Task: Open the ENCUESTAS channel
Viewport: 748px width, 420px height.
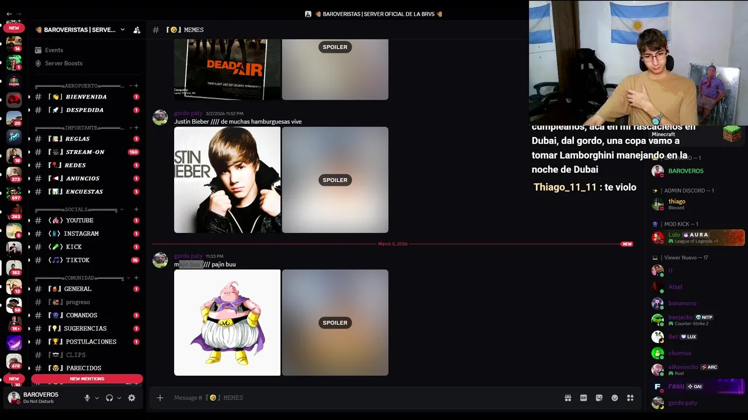Action: 87,192
